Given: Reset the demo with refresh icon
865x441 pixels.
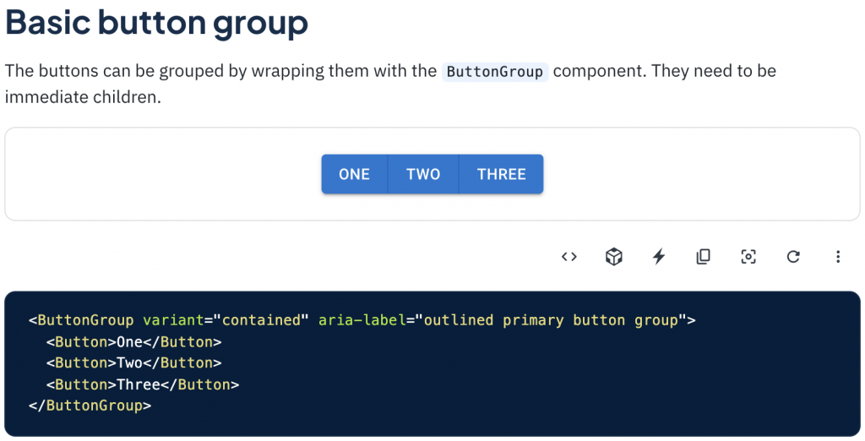Looking at the screenshot, I should pyautogui.click(x=793, y=257).
